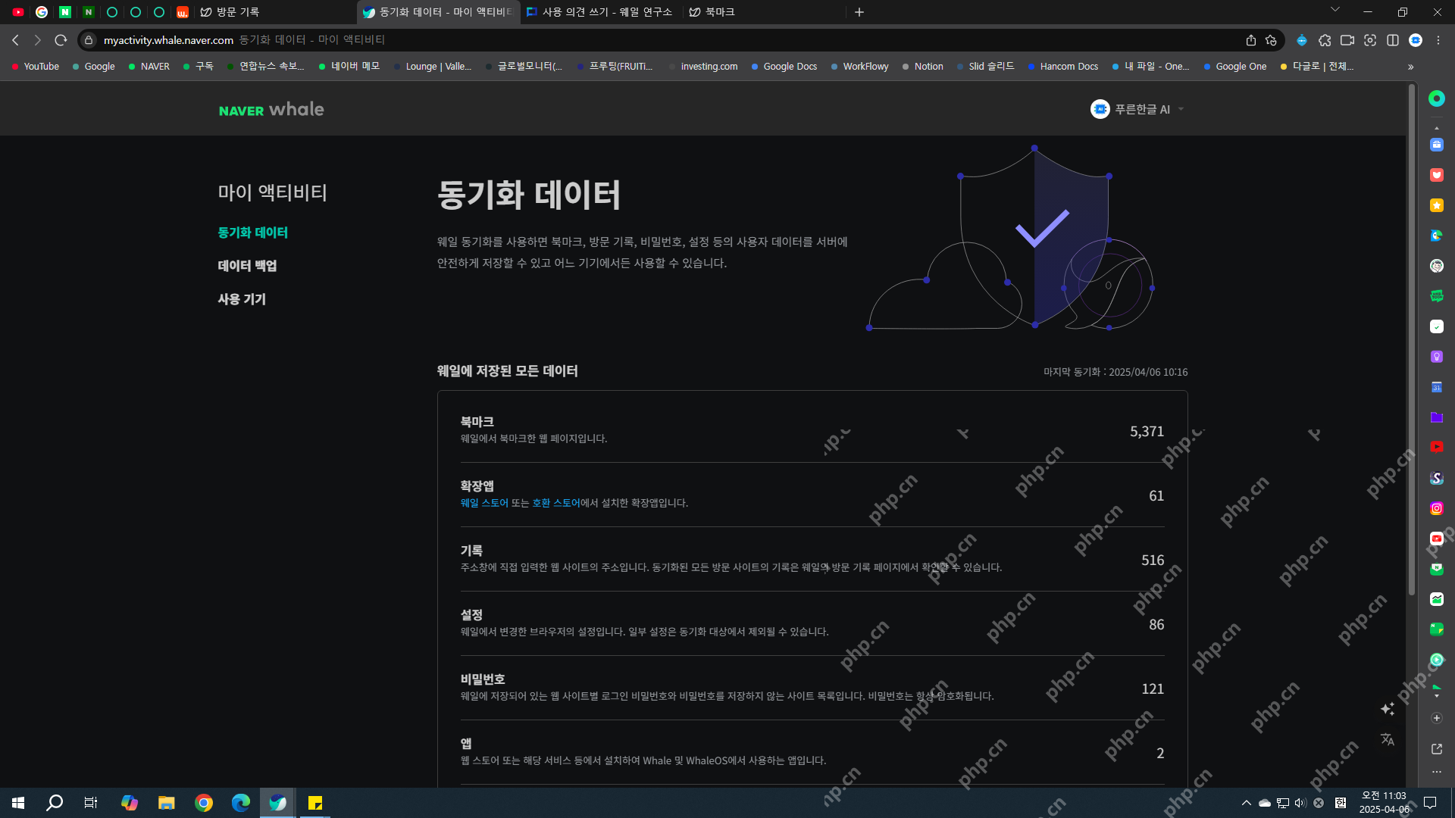Image resolution: width=1455 pixels, height=818 pixels.
Task: Open the 호환 스토어 link
Action: point(555,503)
